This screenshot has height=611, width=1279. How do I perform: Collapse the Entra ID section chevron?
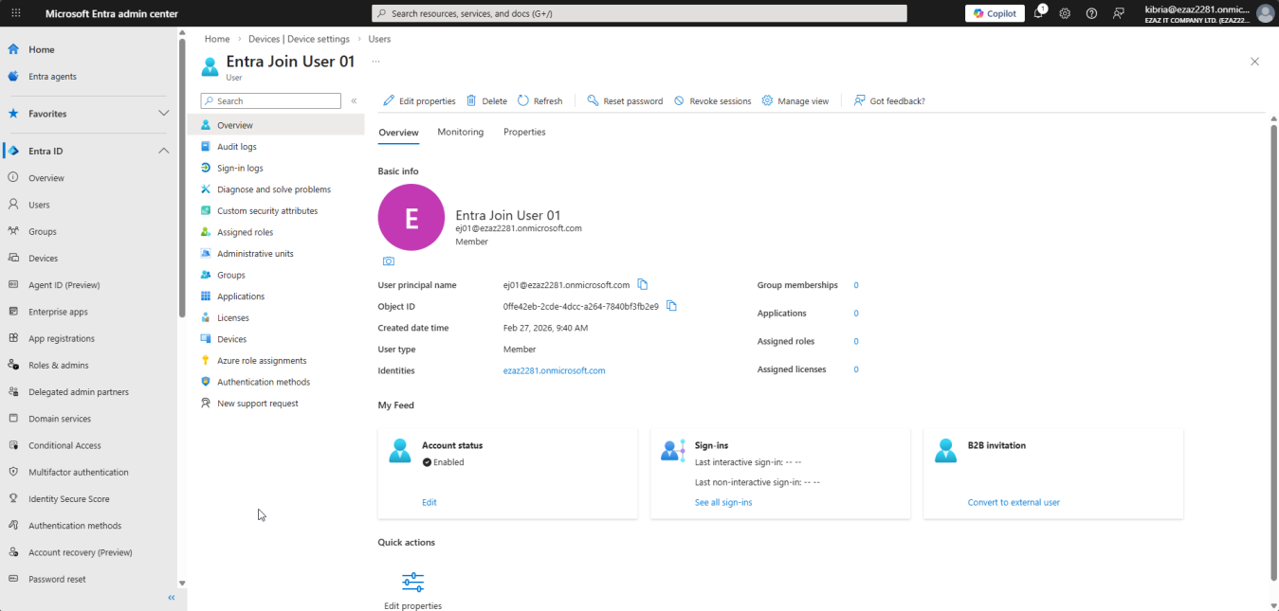pos(163,151)
